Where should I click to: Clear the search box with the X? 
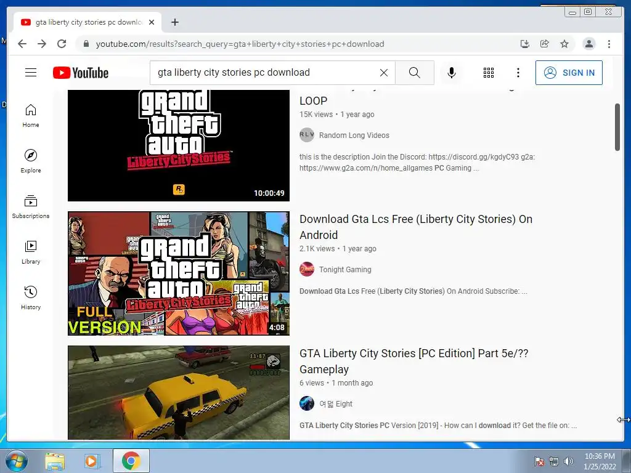point(384,73)
